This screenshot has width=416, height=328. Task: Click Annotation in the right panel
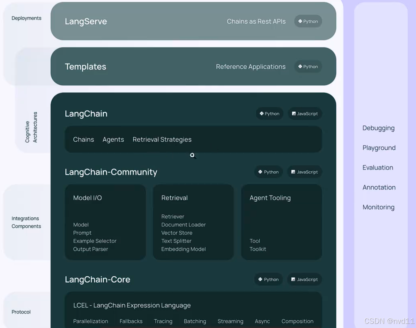pos(379,187)
